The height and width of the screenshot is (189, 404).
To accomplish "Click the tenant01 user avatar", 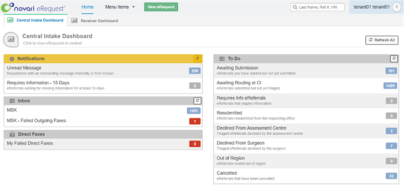I will point(396,7).
